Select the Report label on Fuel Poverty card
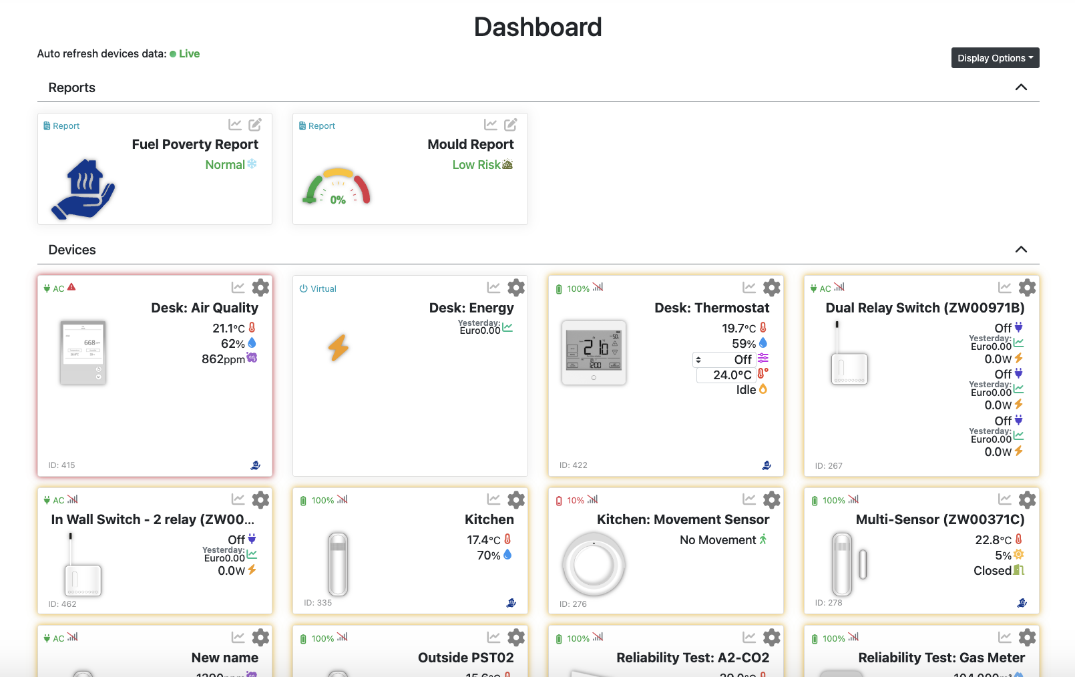Image resolution: width=1075 pixels, height=677 pixels. (61, 126)
